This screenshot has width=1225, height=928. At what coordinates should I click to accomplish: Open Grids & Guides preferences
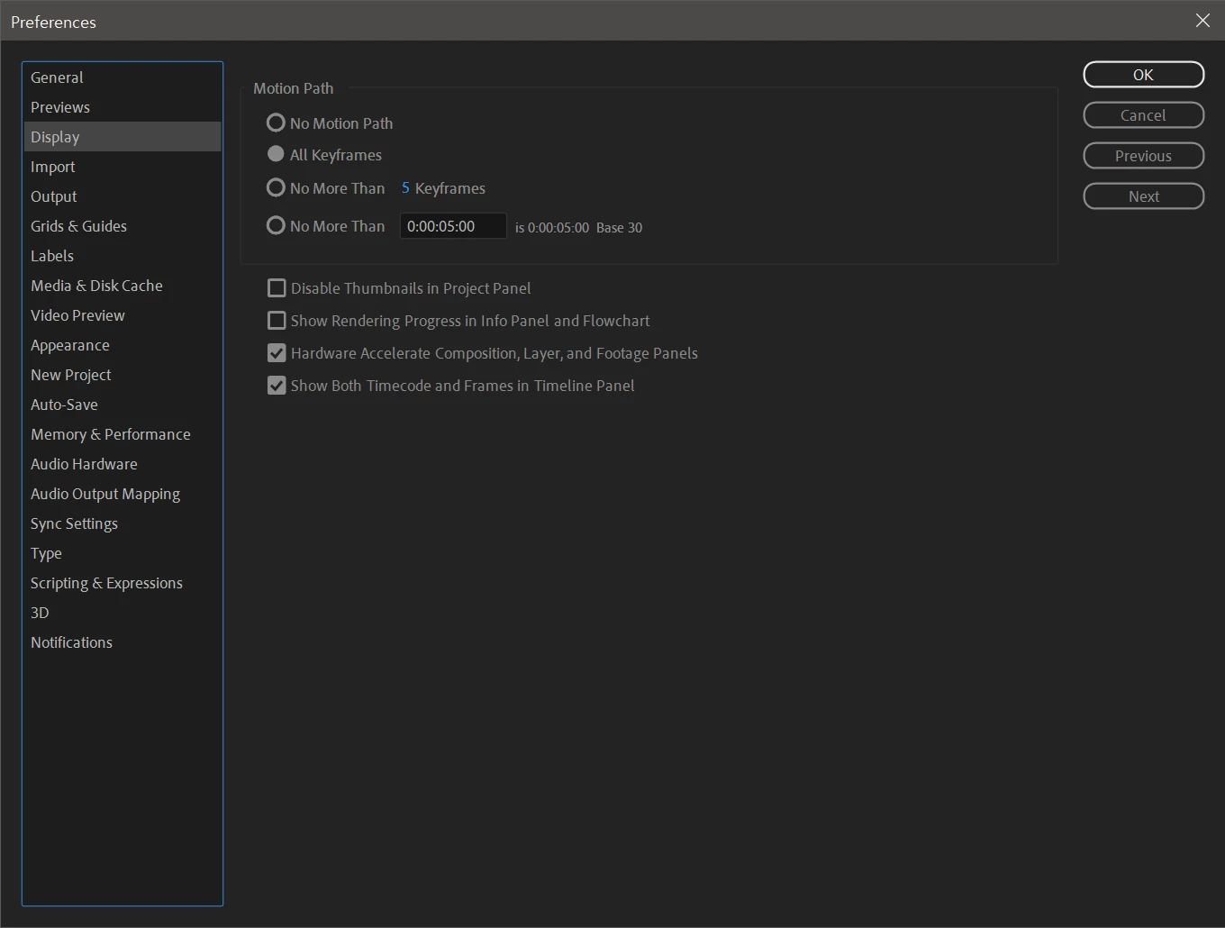click(122, 226)
